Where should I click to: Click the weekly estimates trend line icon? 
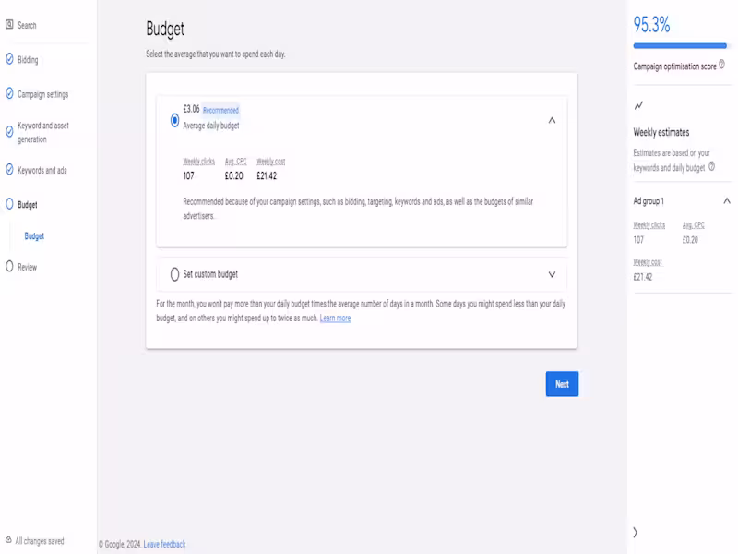tap(638, 105)
